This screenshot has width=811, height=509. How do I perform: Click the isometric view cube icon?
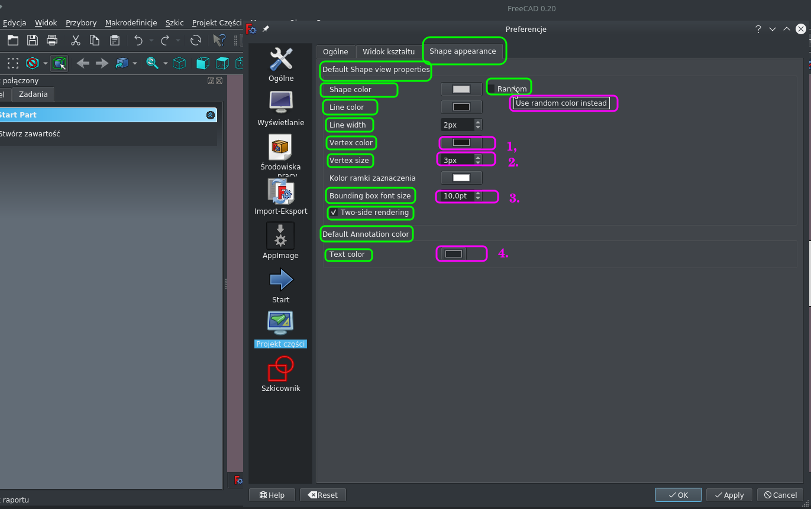[x=179, y=63]
